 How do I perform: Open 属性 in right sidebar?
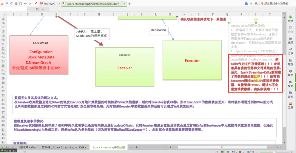pos(291,62)
